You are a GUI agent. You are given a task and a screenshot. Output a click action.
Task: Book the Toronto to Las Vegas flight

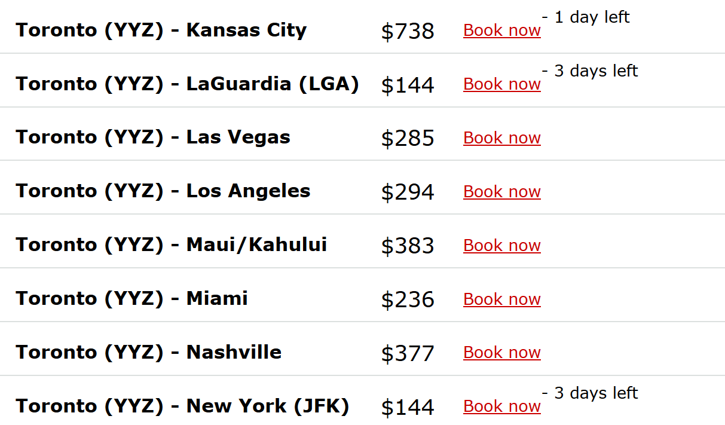(x=501, y=137)
